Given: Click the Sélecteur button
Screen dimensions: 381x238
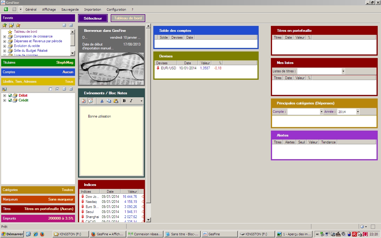Looking at the screenshot, I should [x=93, y=18].
